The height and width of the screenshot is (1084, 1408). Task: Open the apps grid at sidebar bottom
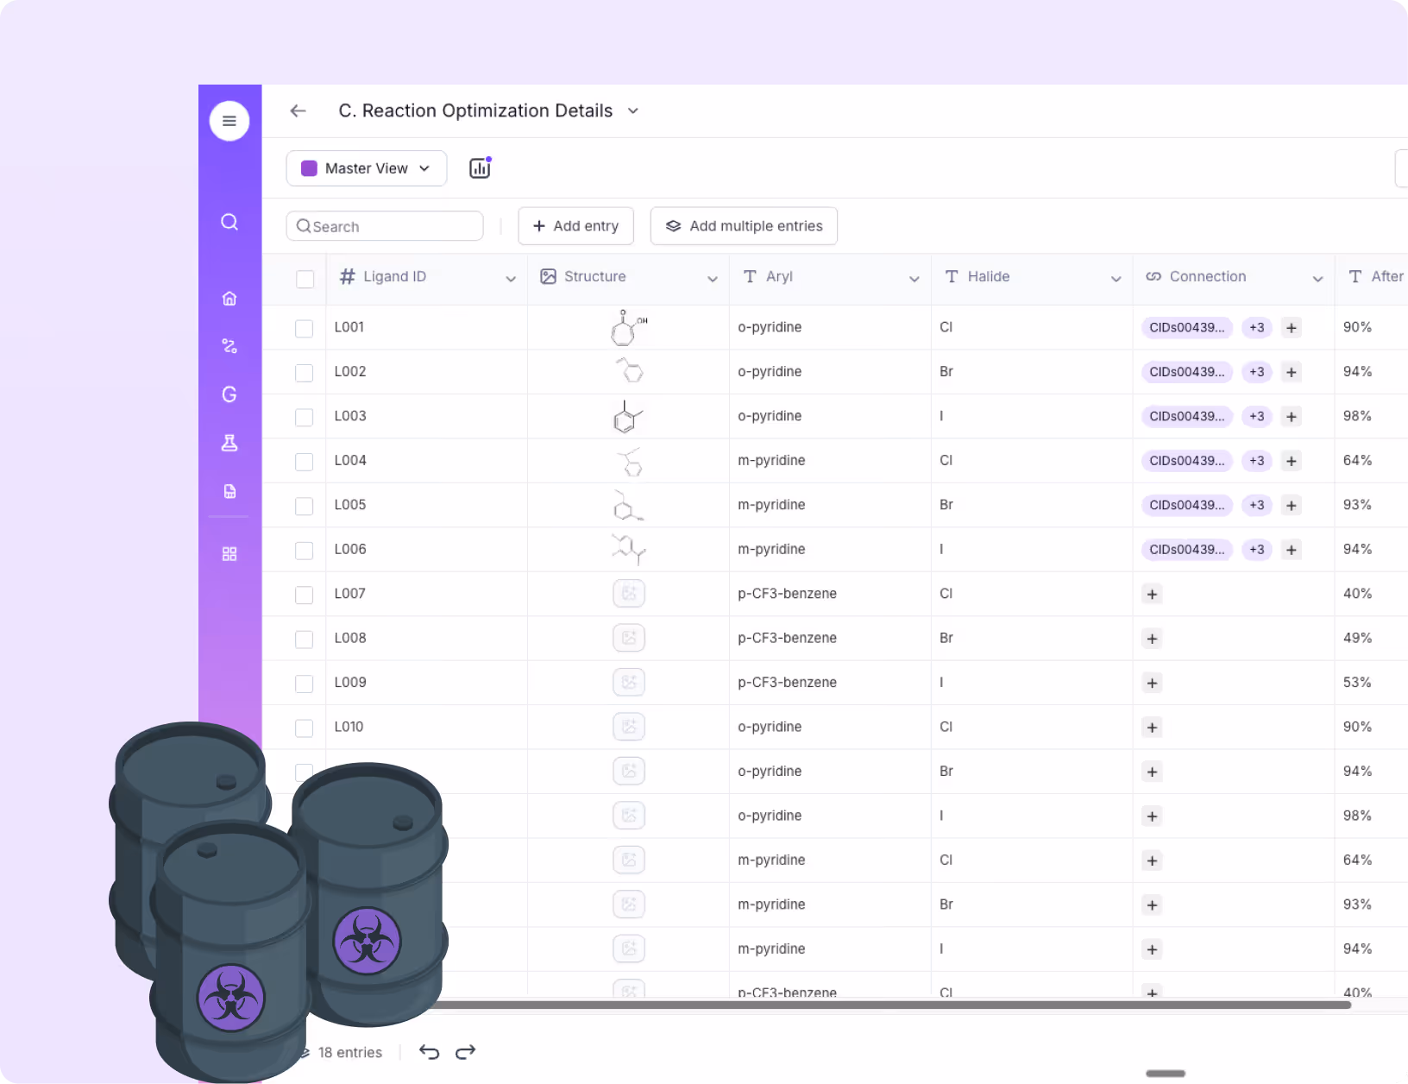[x=229, y=553]
